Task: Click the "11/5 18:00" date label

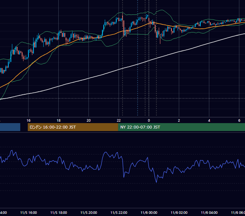Action: tap(59, 212)
